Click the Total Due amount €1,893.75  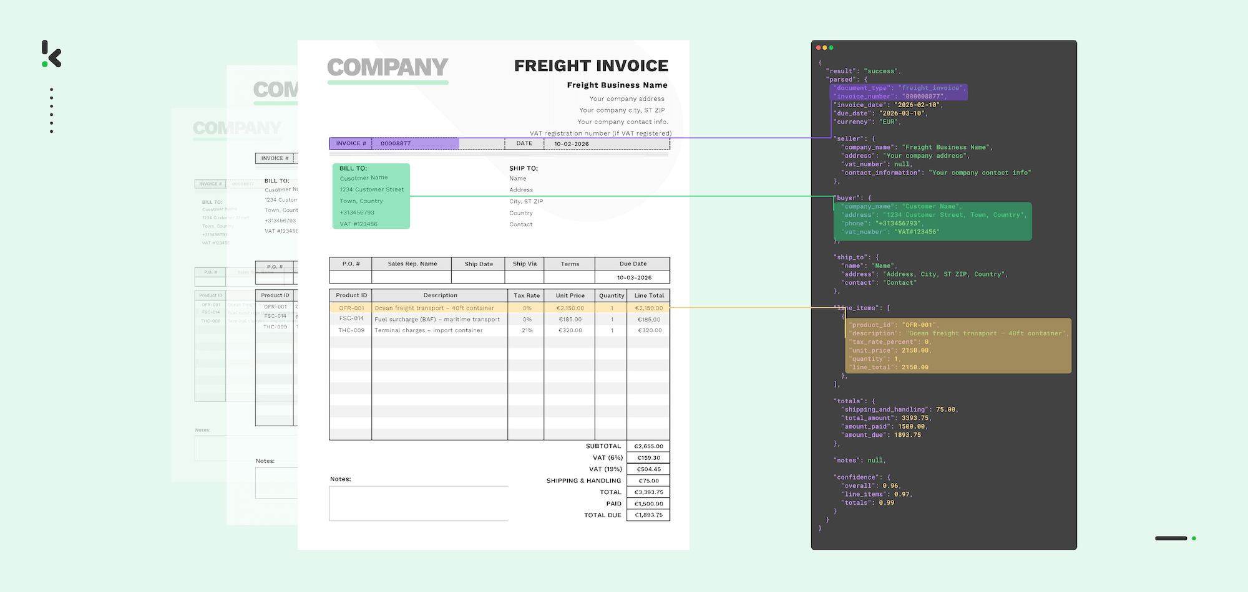(648, 515)
